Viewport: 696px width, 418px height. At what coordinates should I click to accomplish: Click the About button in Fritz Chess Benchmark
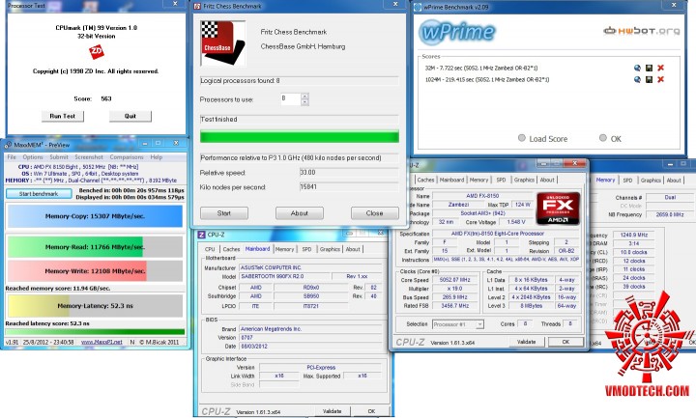coord(299,213)
